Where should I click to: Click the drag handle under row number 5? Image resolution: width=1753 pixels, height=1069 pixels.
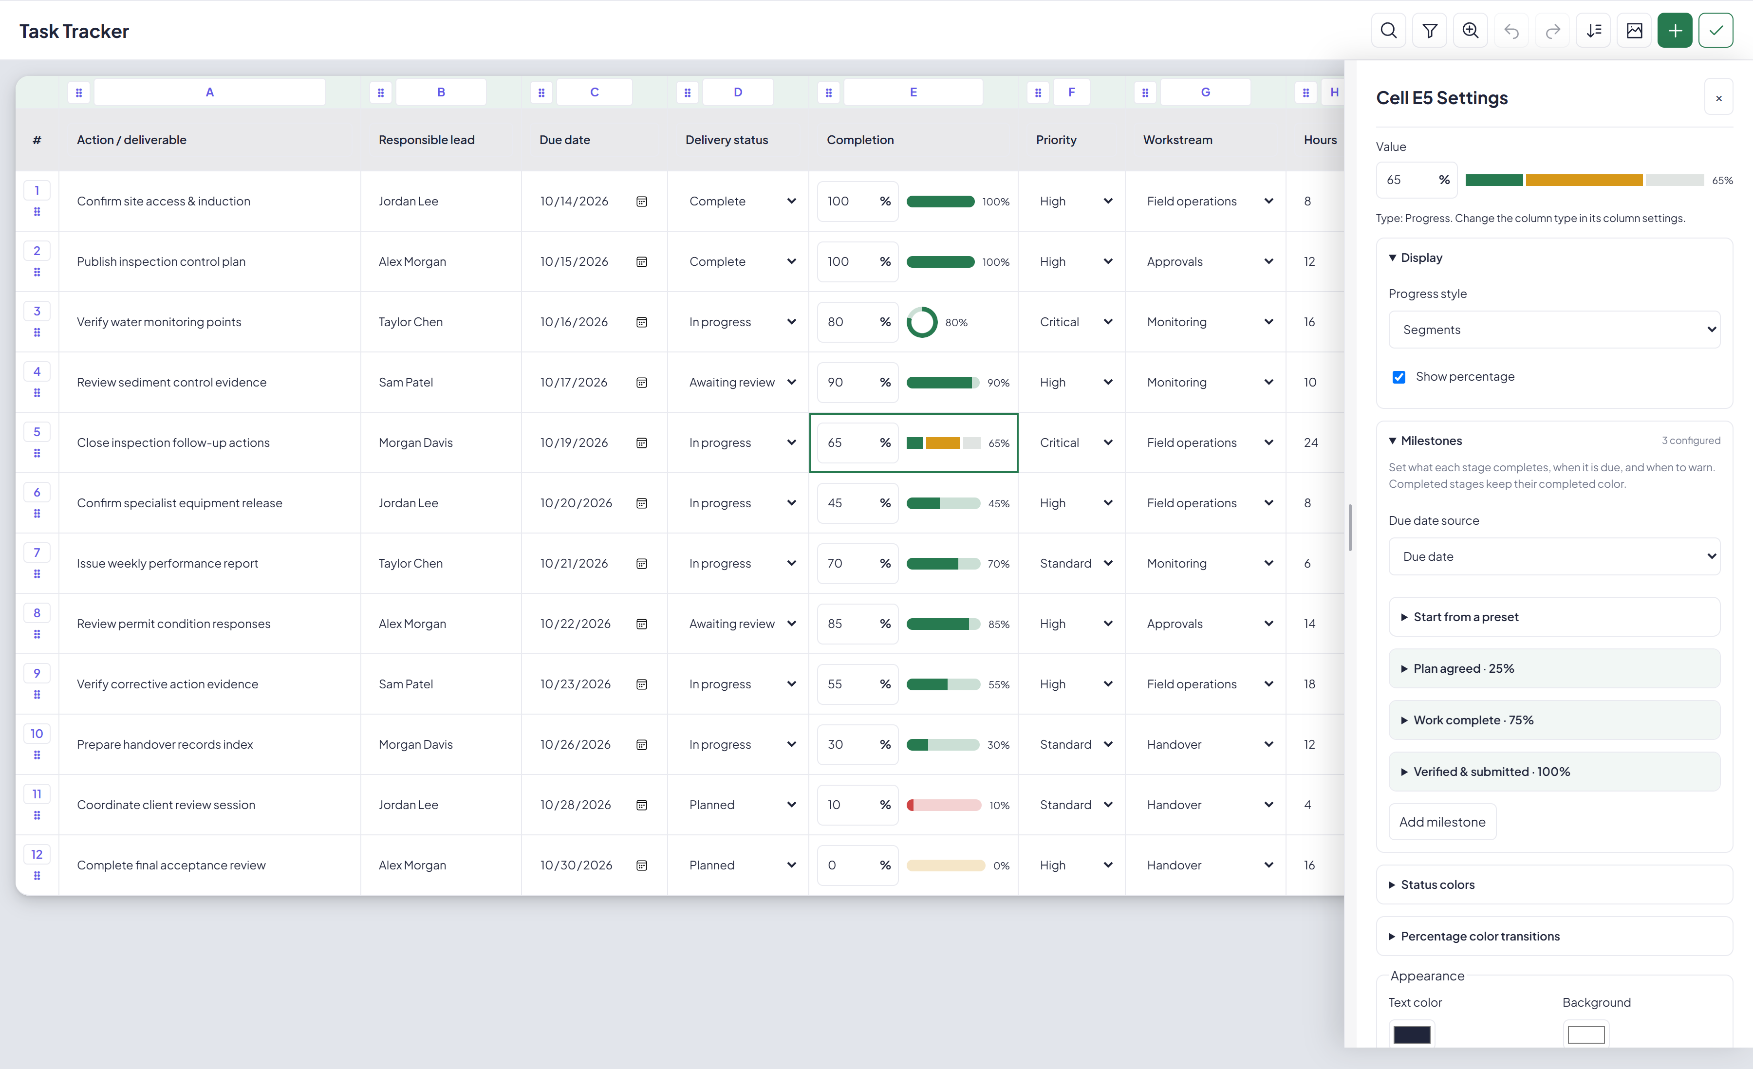click(x=37, y=453)
